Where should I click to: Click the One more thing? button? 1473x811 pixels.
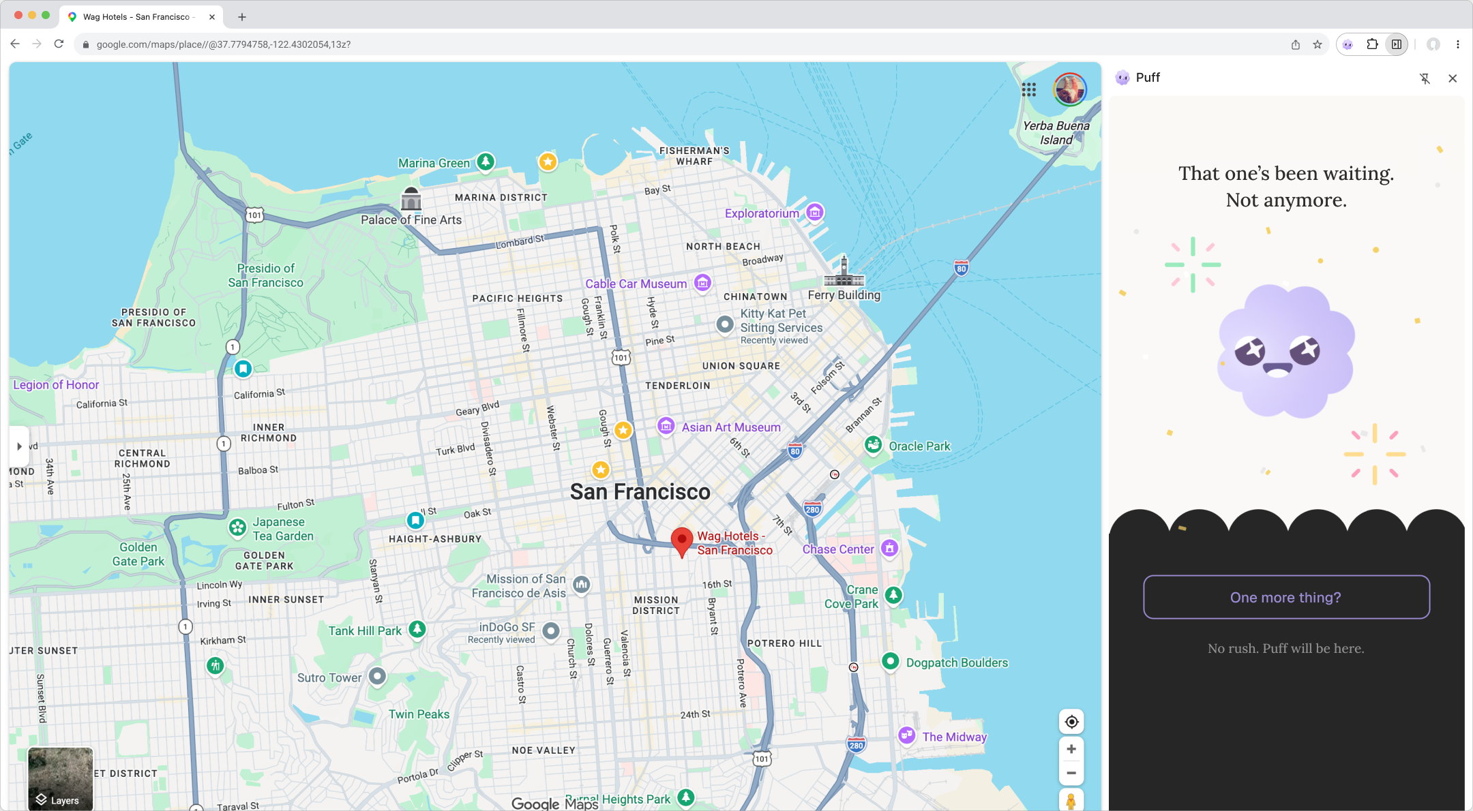pos(1286,597)
